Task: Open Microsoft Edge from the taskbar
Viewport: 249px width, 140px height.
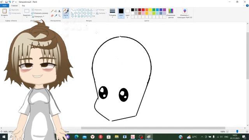Action: (77, 136)
